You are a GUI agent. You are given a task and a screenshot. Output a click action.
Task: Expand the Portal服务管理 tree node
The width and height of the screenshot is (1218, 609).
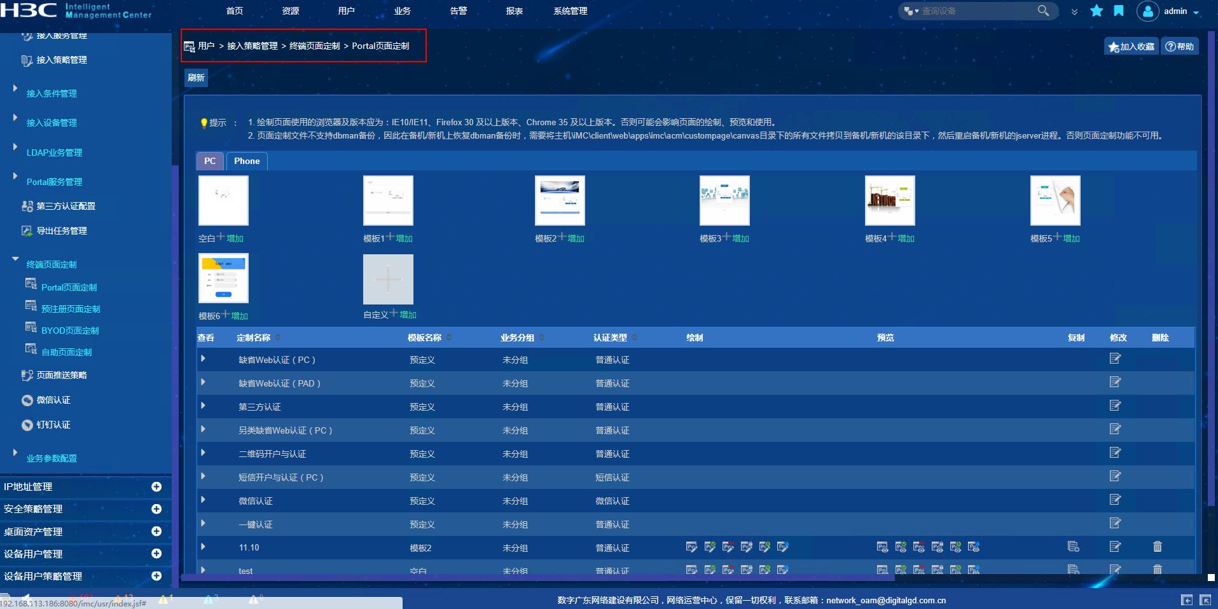[15, 176]
